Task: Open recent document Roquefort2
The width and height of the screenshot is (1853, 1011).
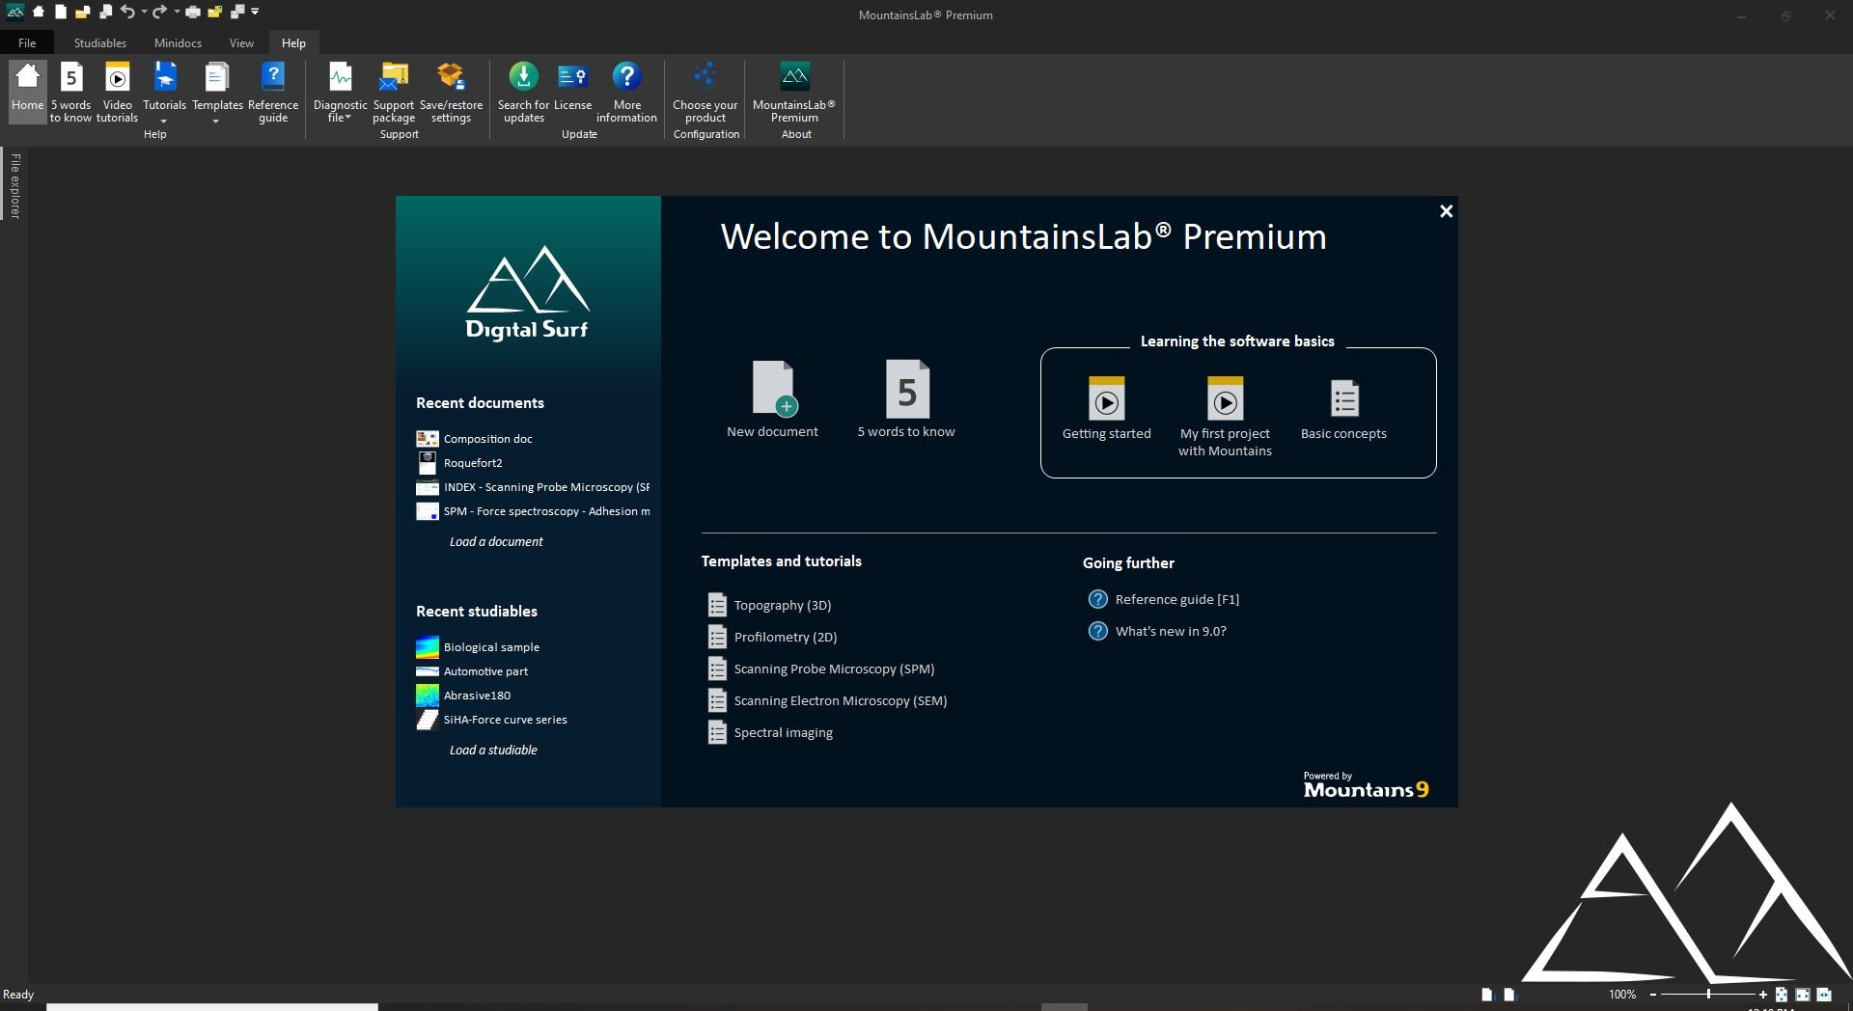Action: (x=459, y=463)
